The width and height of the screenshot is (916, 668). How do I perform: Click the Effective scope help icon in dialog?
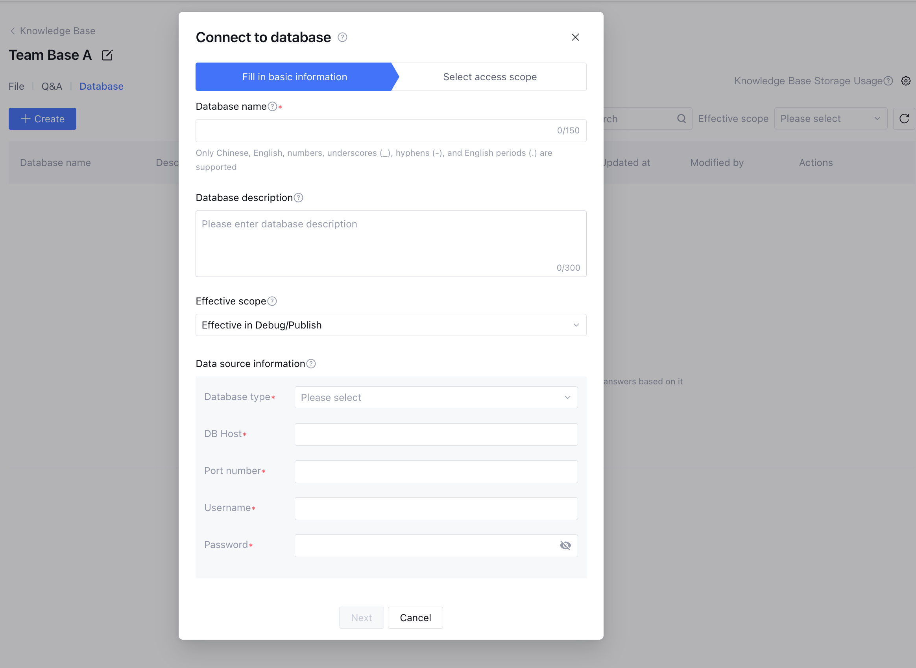pos(272,301)
